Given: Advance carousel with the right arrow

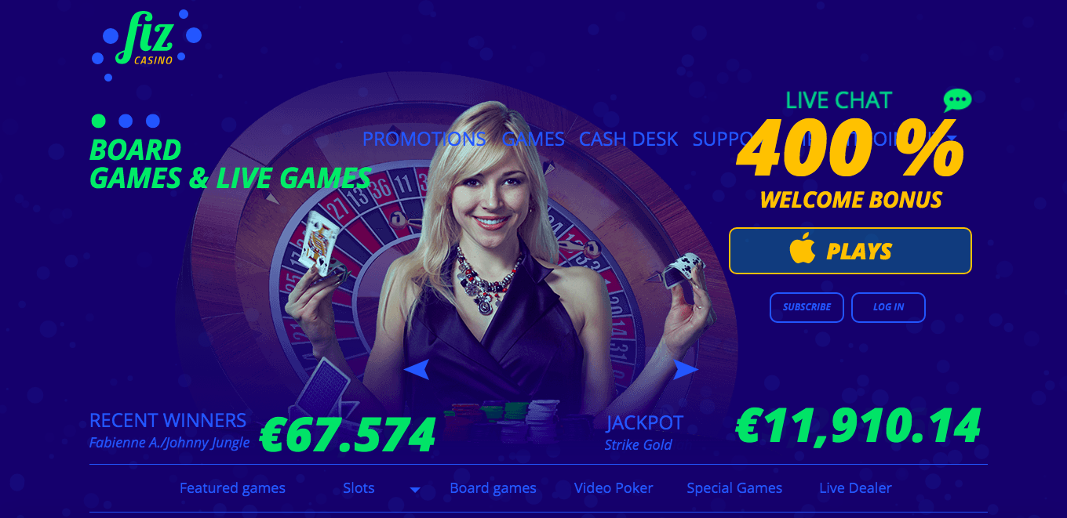Looking at the screenshot, I should (686, 370).
